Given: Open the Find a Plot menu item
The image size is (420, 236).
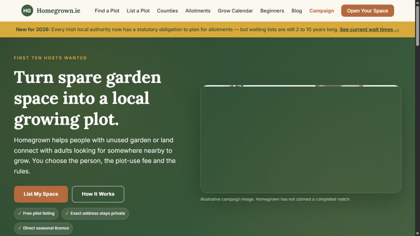Looking at the screenshot, I should click(107, 11).
